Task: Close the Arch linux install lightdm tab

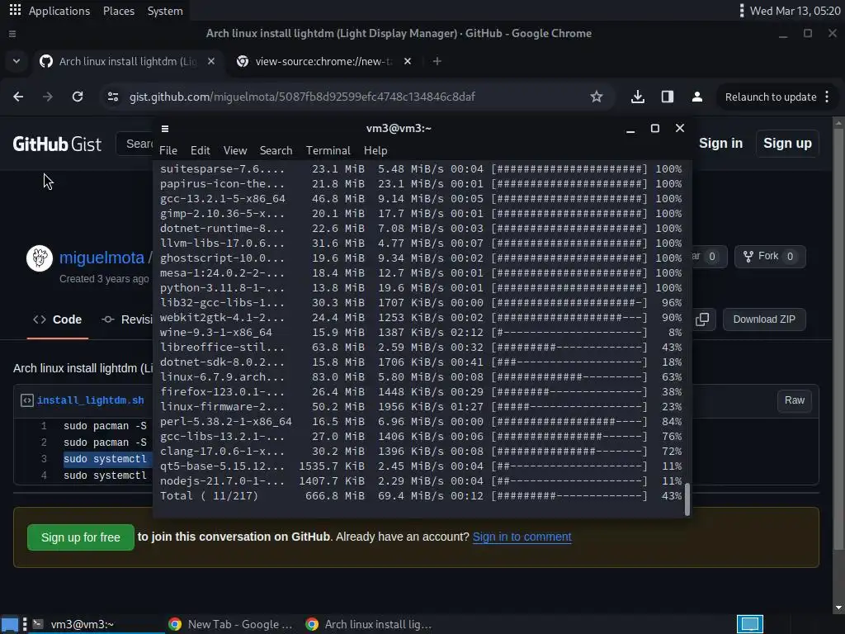Action: (211, 61)
